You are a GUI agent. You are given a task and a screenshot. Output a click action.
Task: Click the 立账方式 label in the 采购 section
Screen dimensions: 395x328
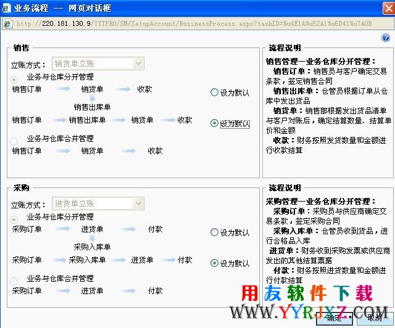pos(28,205)
